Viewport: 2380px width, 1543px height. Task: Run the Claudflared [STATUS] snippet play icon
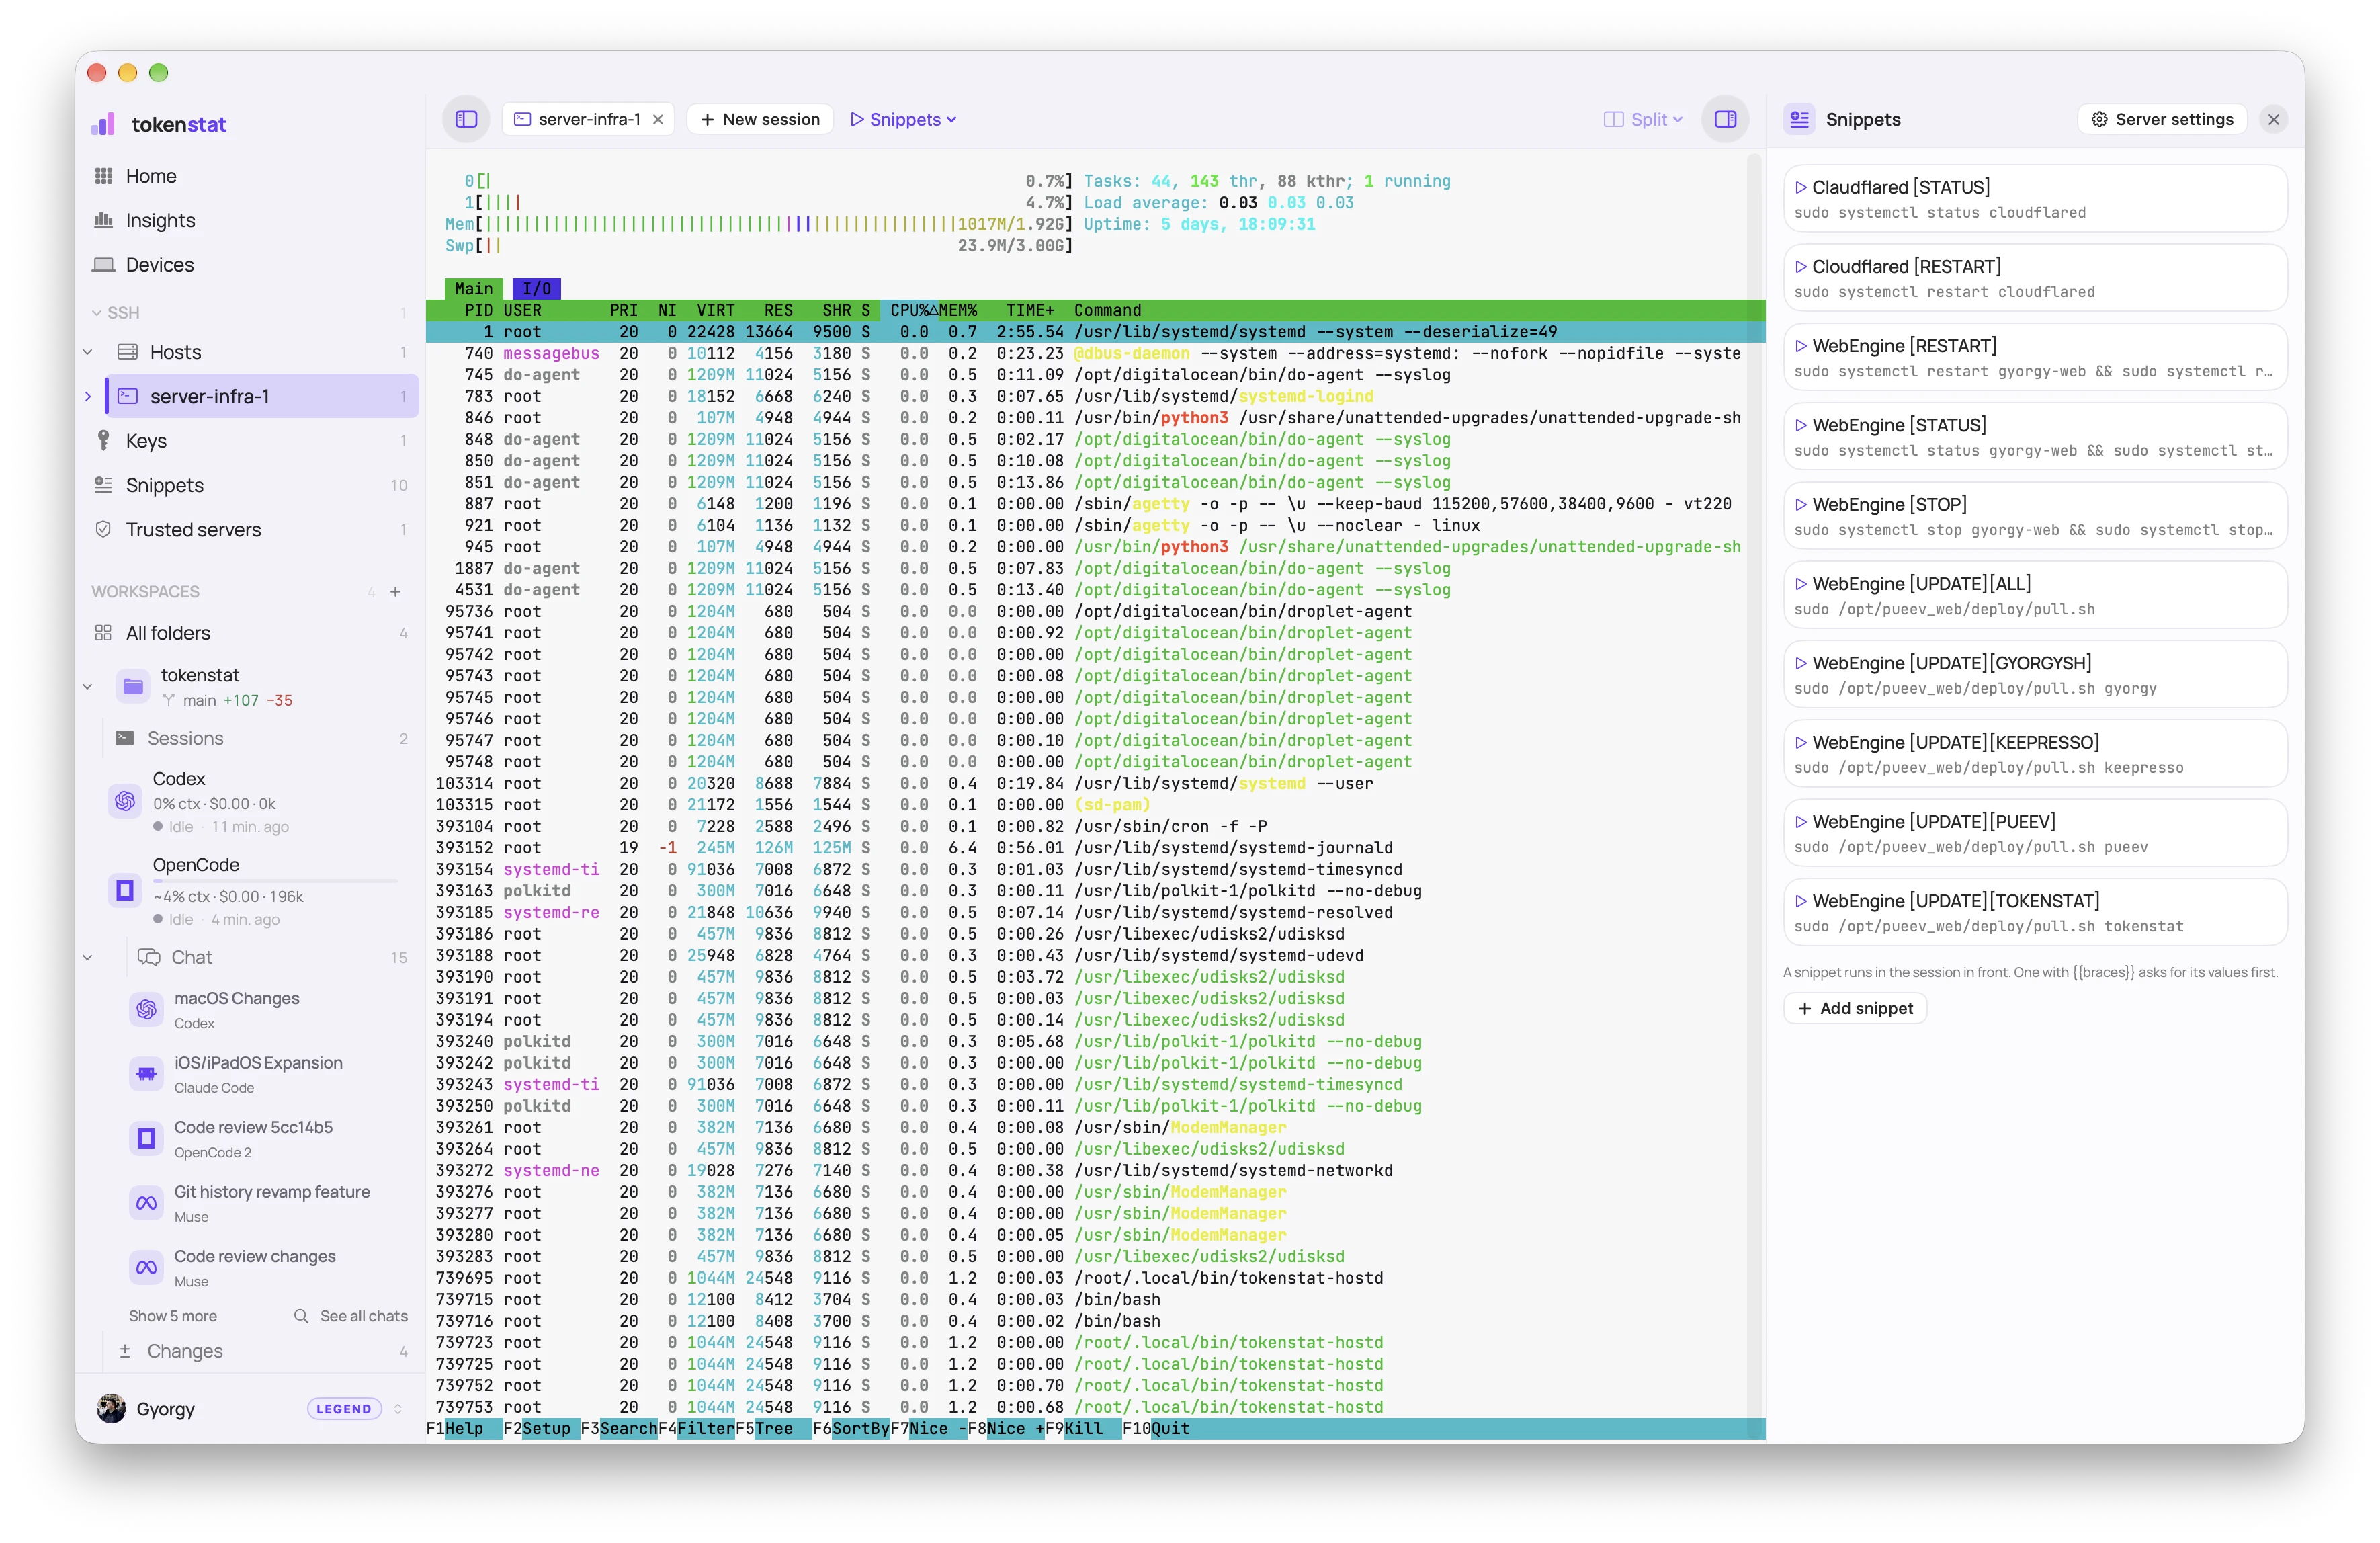1800,187
